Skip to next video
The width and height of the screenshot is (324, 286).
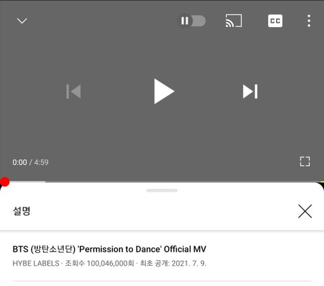pos(250,91)
